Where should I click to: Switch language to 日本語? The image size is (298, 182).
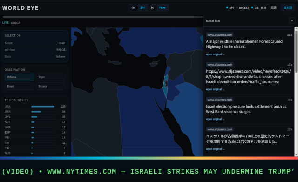click(x=287, y=8)
